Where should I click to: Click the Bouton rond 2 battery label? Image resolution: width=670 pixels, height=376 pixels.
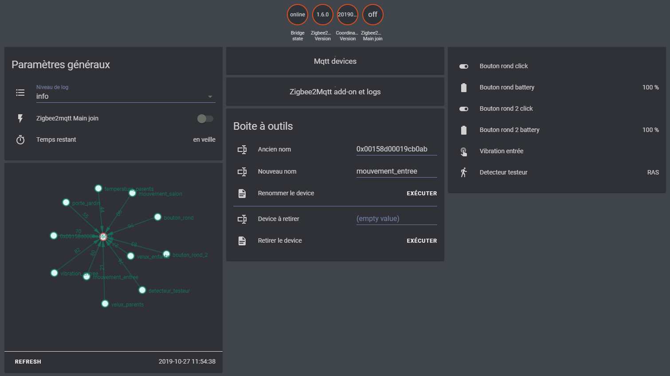coord(509,130)
